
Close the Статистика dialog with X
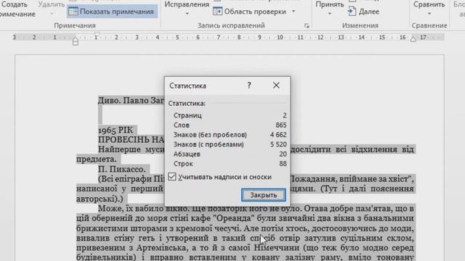[276, 86]
